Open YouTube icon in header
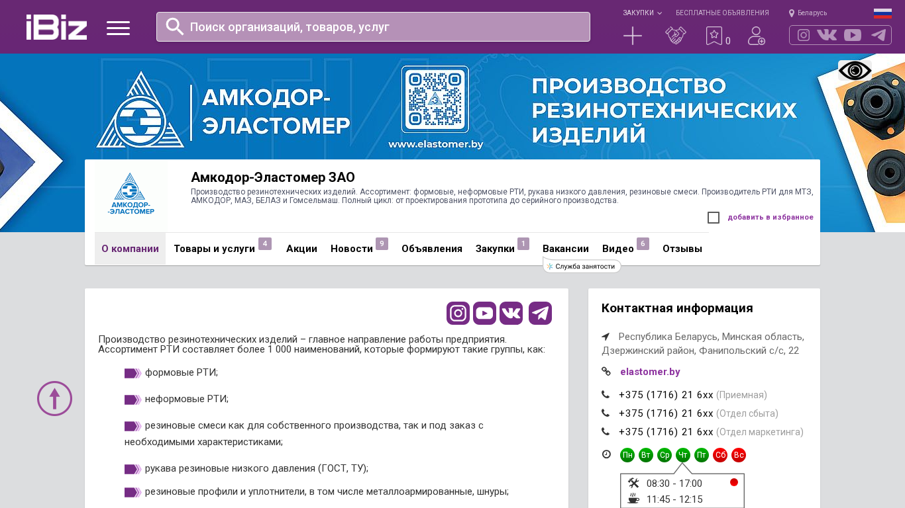The image size is (905, 508). (x=853, y=35)
